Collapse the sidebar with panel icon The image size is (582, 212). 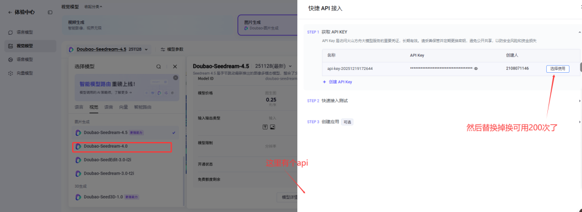click(50, 13)
